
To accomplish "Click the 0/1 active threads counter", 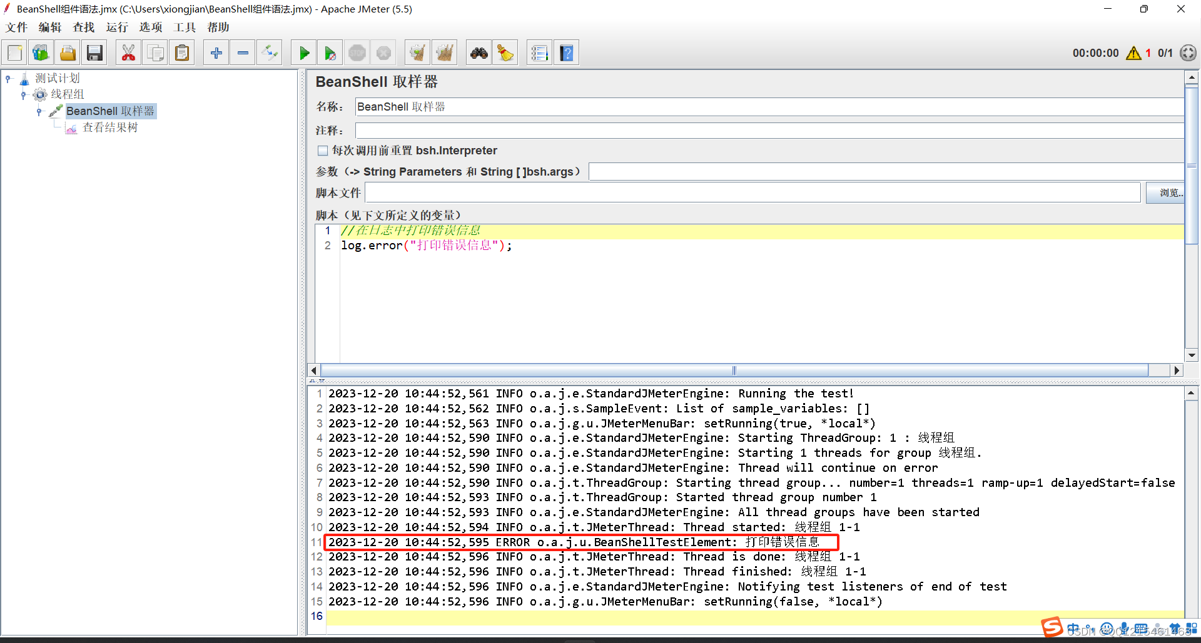I will tap(1165, 53).
